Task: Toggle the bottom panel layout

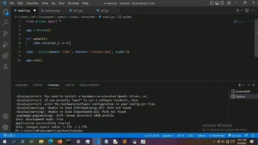Action: [x=217, y=3]
